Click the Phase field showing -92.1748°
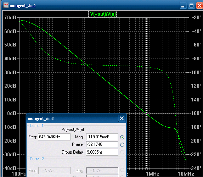The height and width of the screenshot is (177, 203). click(102, 144)
